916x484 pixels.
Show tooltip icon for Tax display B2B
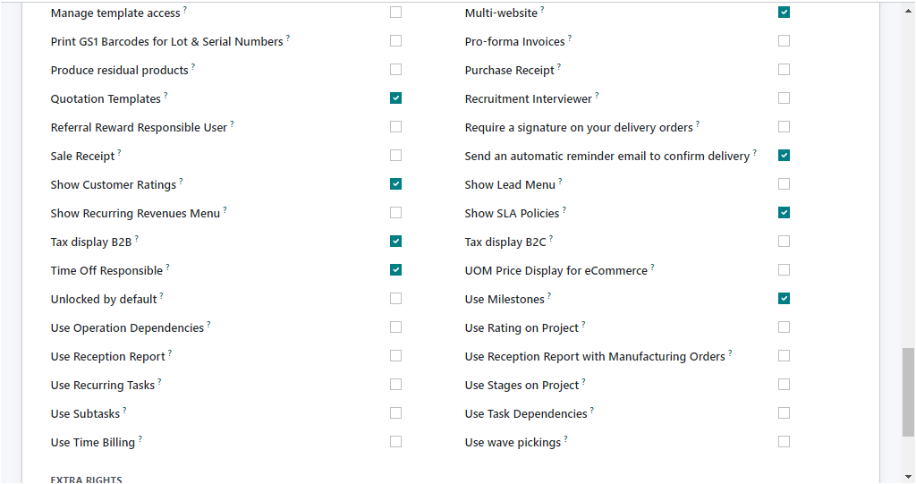[x=137, y=238]
